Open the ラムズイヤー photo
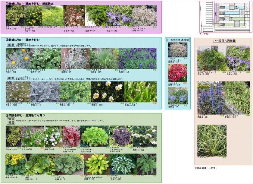Screen dimensions: 253x184 pyautogui.click(x=76, y=59)
